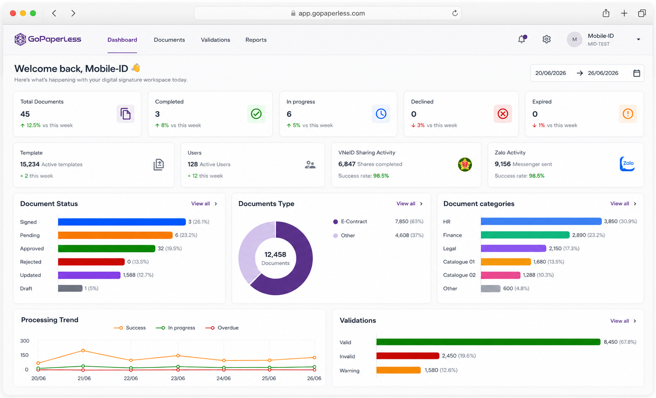The image size is (656, 398).
Task: Open the notifications bell icon
Action: click(522, 39)
